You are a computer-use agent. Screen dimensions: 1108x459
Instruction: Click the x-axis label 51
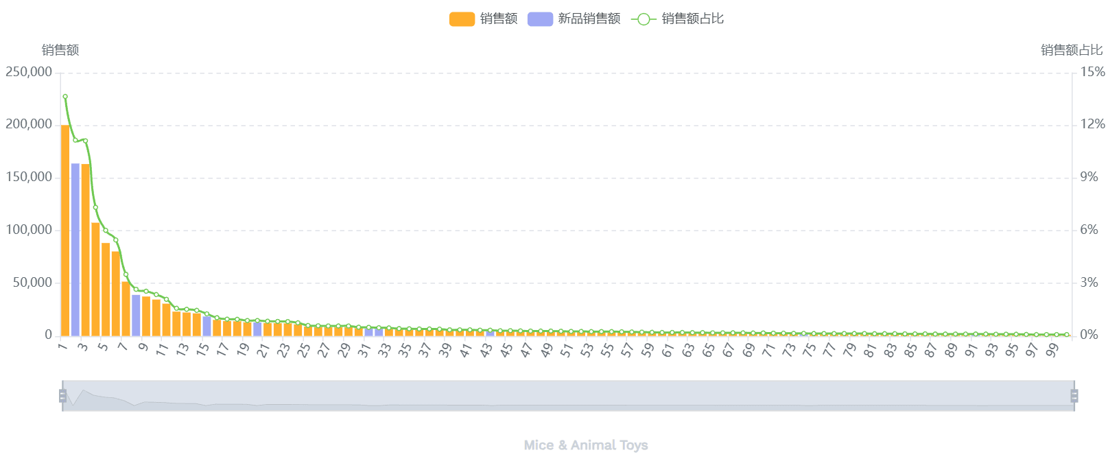pos(567,350)
